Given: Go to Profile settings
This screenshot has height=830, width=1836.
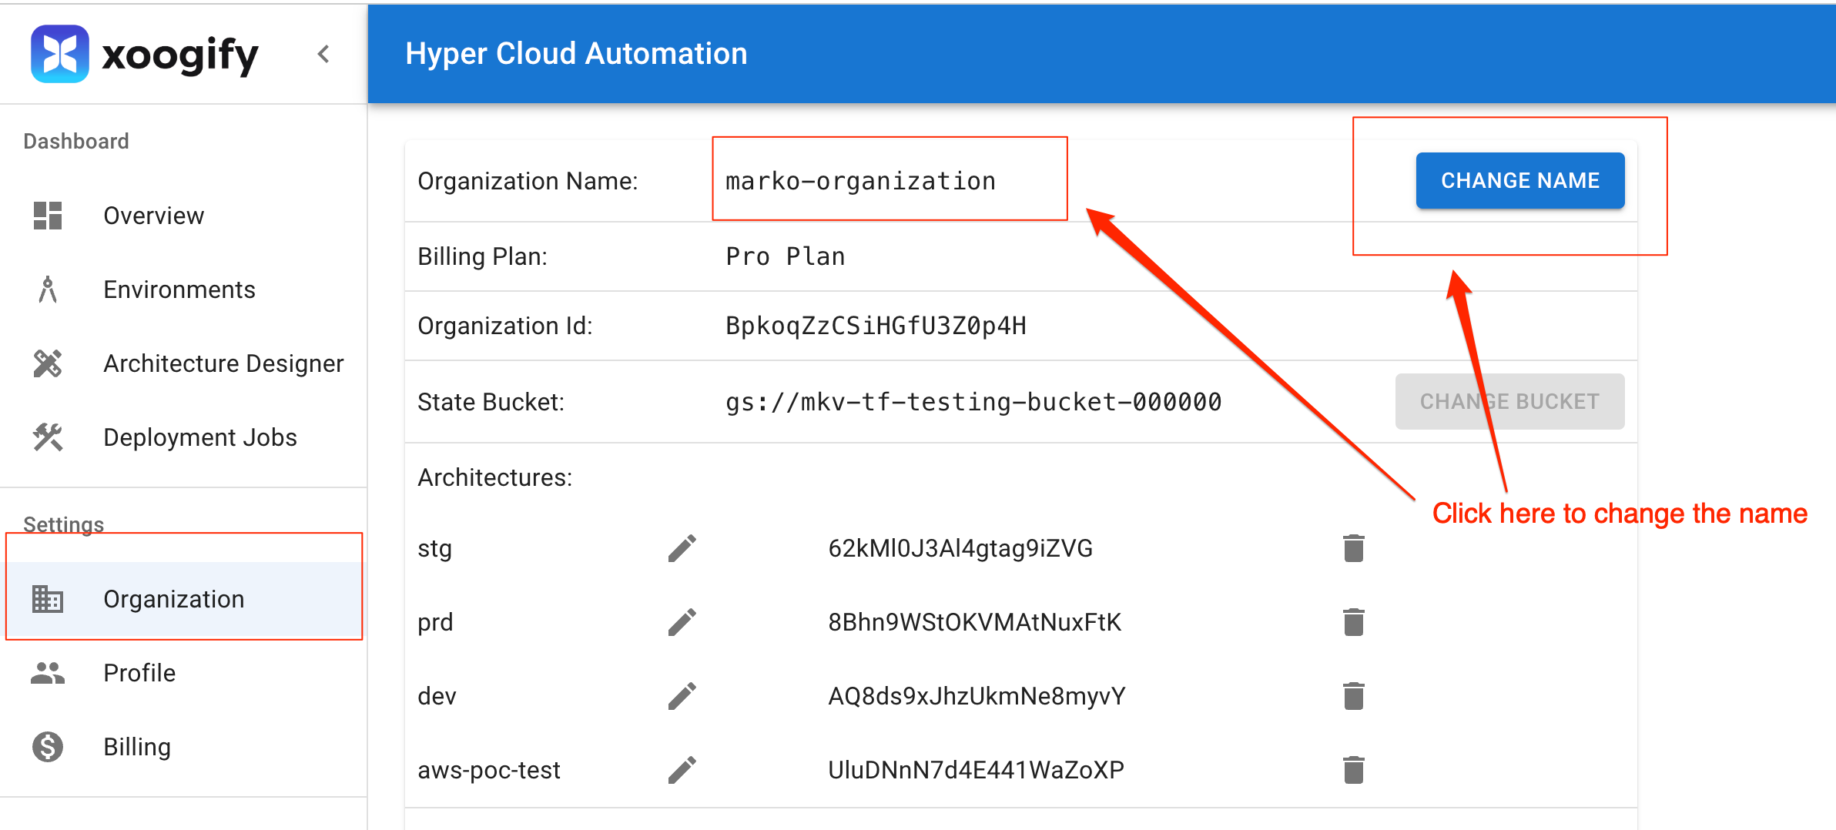Looking at the screenshot, I should 139,673.
